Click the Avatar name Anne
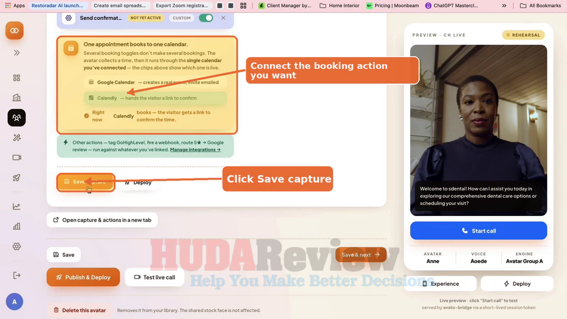The width and height of the screenshot is (567, 319). coord(433,261)
